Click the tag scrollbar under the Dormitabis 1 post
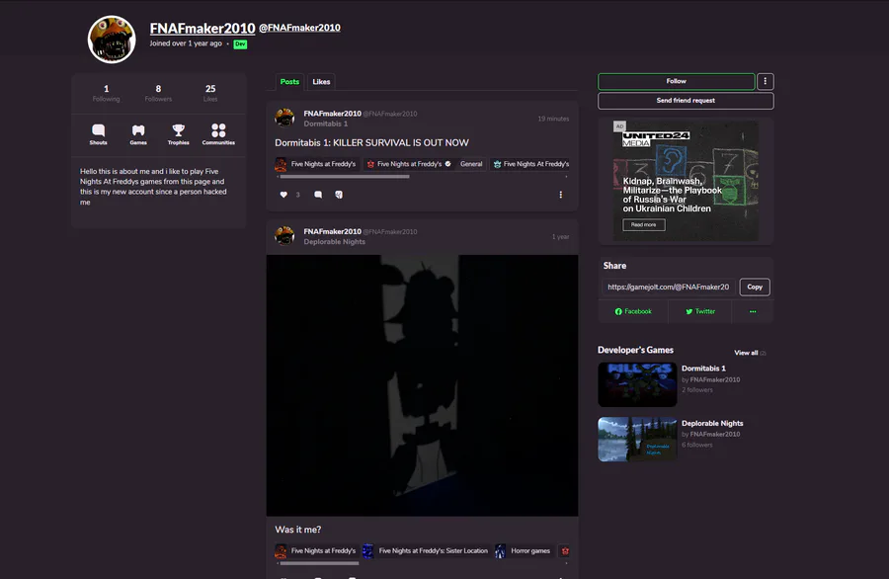Screen dimensions: 889x579 pyautogui.click(x=345, y=176)
